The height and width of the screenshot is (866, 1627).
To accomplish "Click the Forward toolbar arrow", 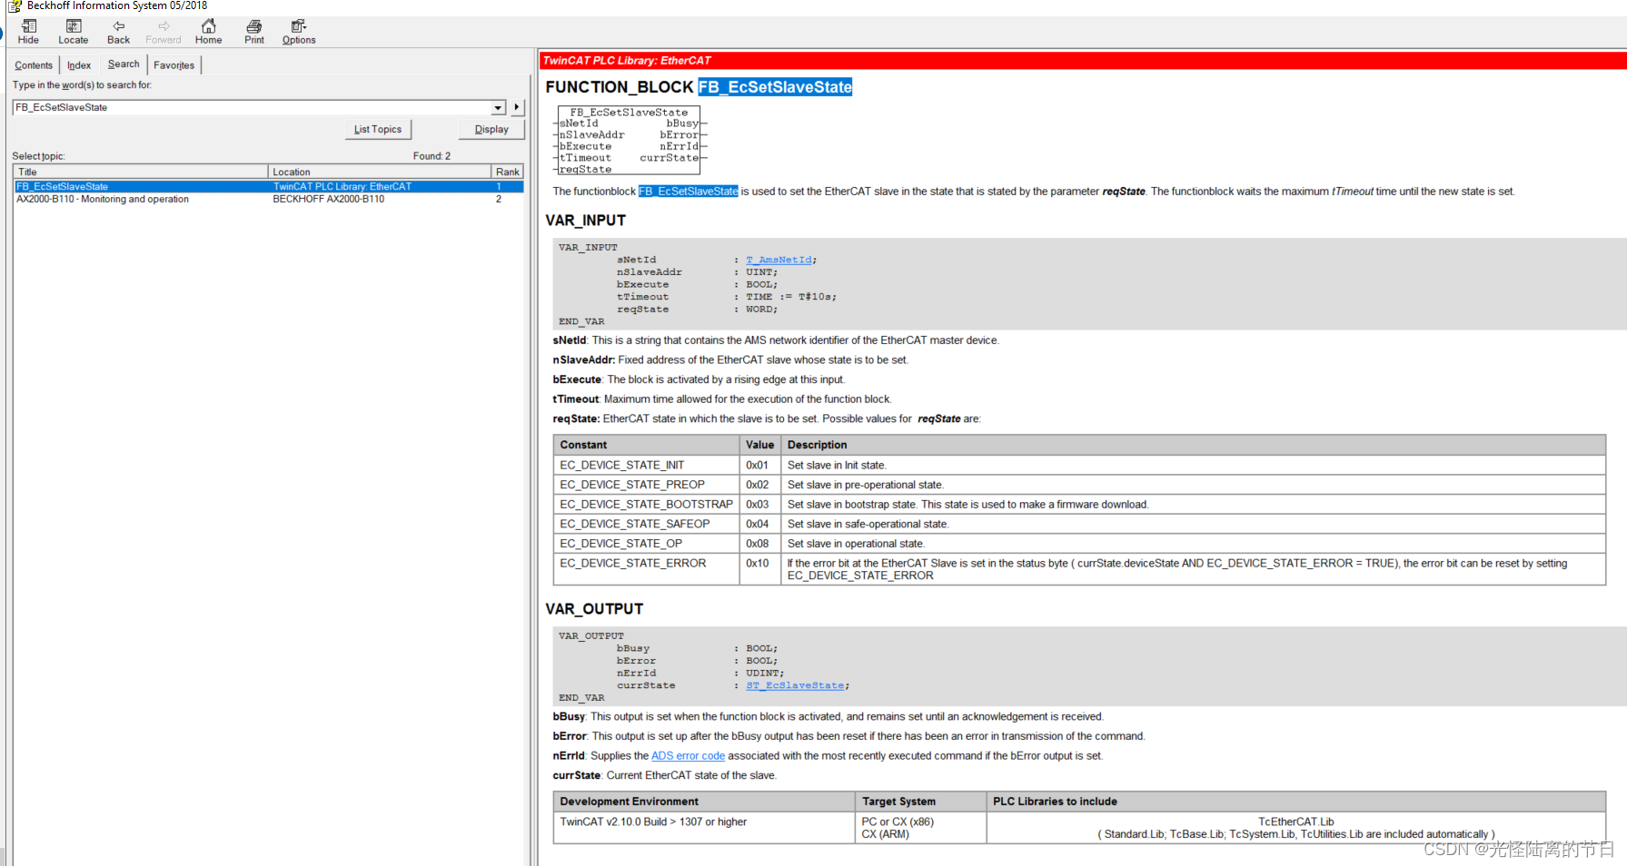I will [x=164, y=32].
